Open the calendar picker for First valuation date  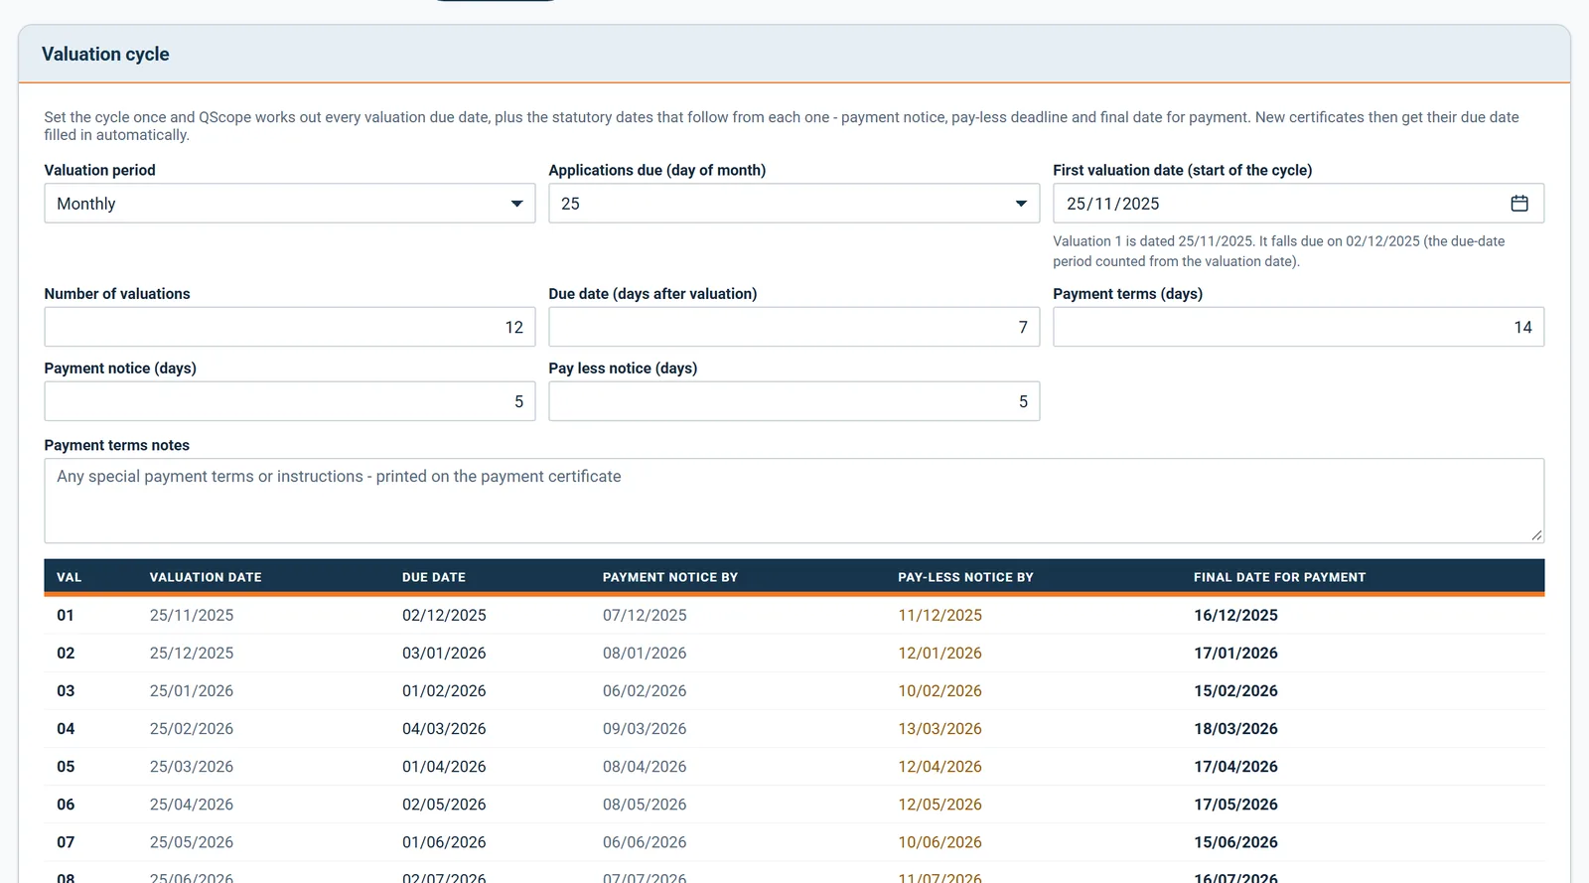[x=1518, y=204]
